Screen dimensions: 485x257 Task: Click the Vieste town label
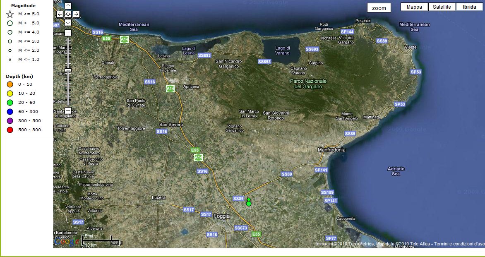pyautogui.click(x=411, y=47)
